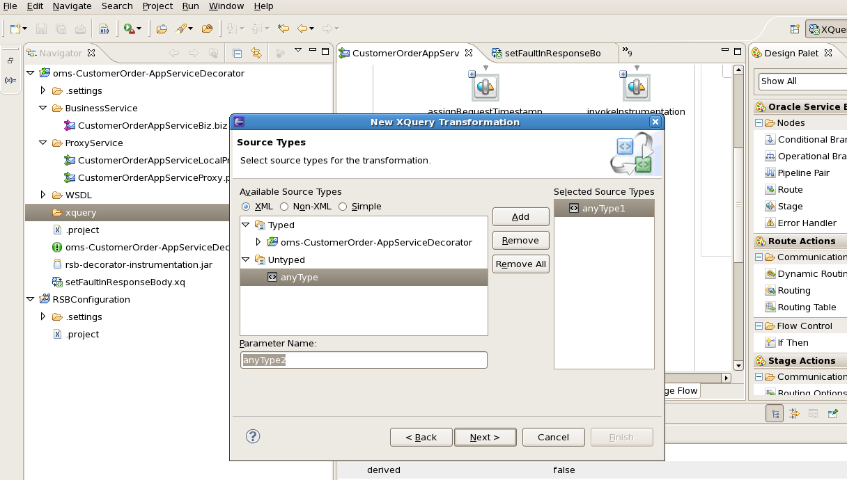Show hidden editor tabs list

point(628,51)
